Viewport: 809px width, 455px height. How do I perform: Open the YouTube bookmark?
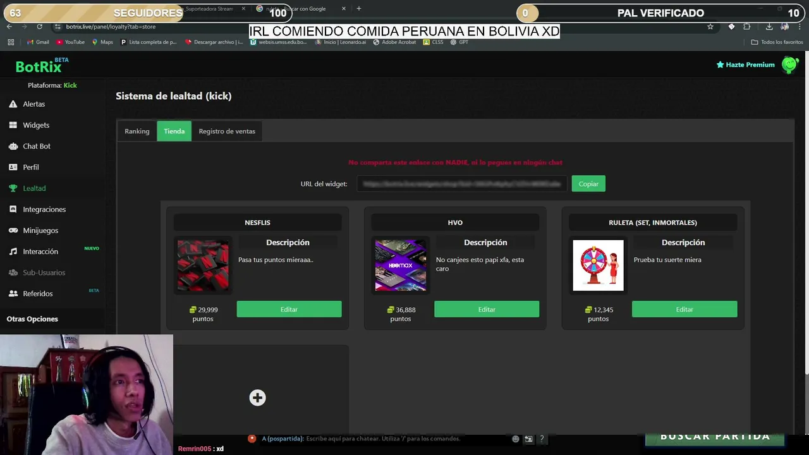point(71,42)
